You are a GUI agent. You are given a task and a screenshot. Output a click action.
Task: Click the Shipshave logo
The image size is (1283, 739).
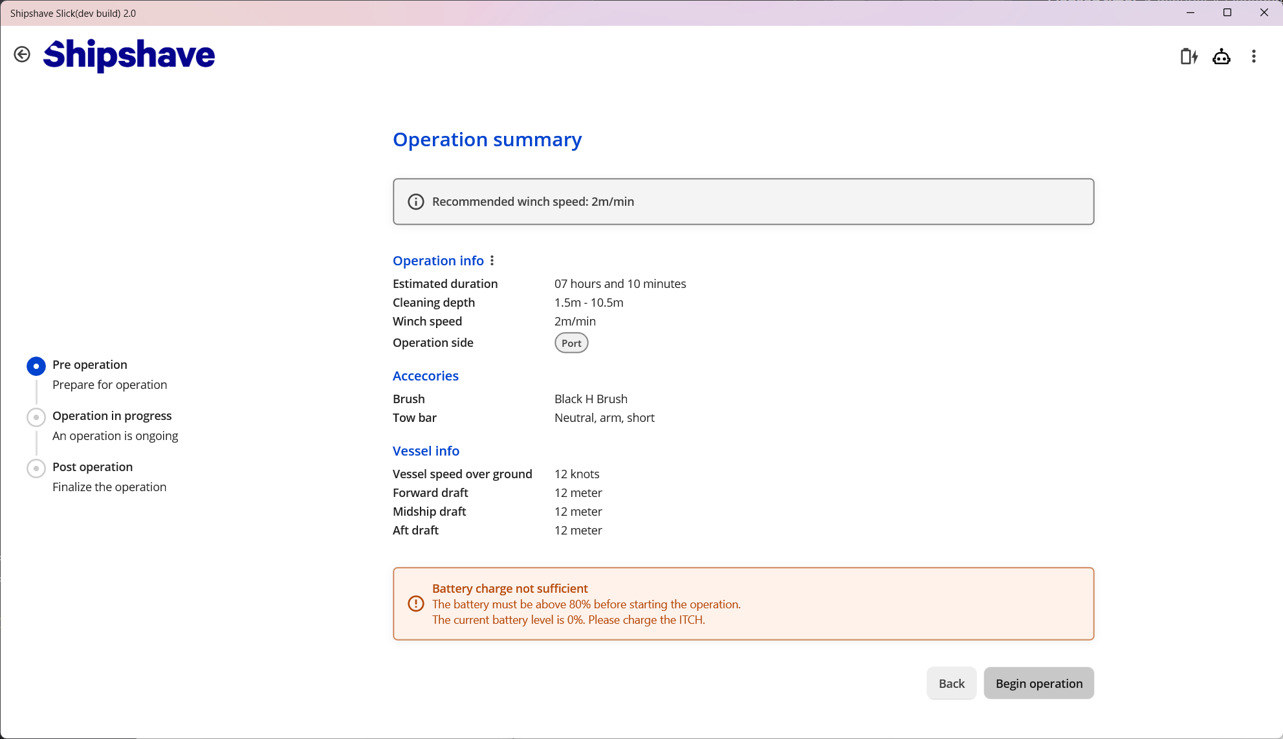128,55
